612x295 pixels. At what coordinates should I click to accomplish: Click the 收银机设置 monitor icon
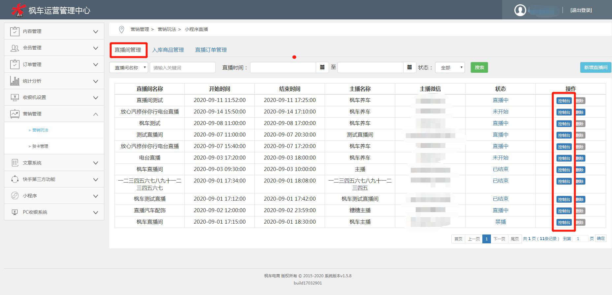pos(15,97)
